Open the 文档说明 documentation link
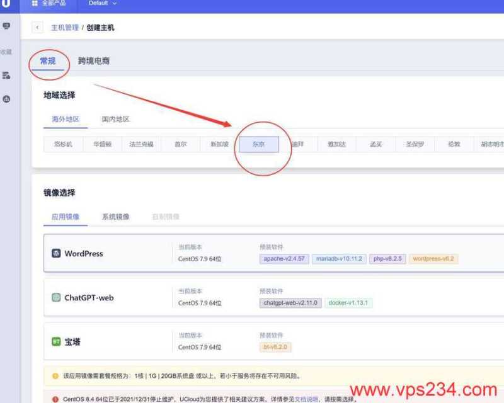This screenshot has width=504, height=403. 308,397
